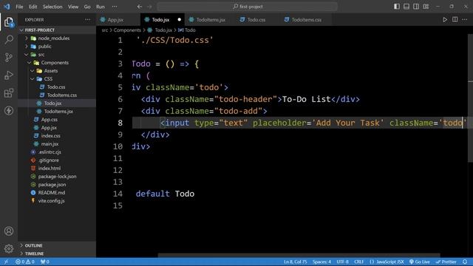The image size is (473, 266).
Task: Open the Run and Debug view
Action: [x=9, y=75]
